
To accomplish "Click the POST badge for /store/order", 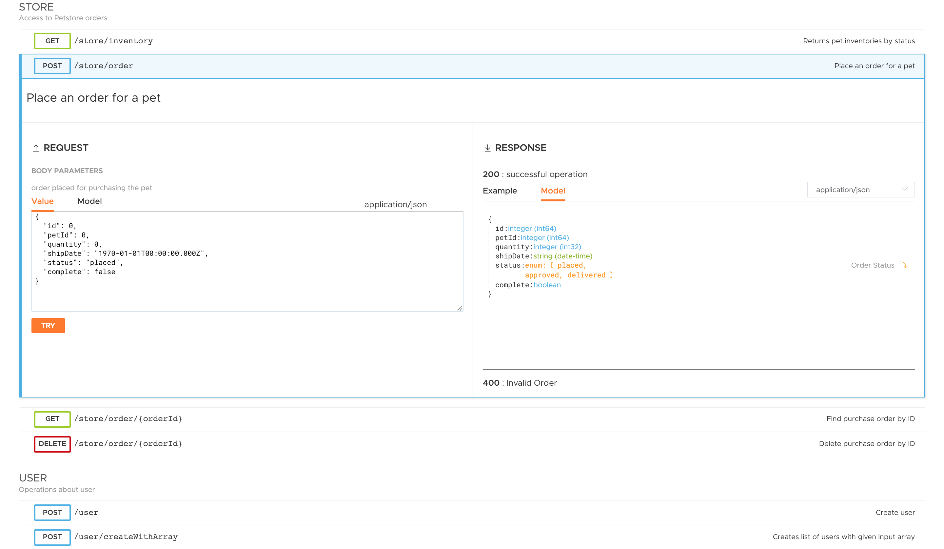I will coord(52,66).
